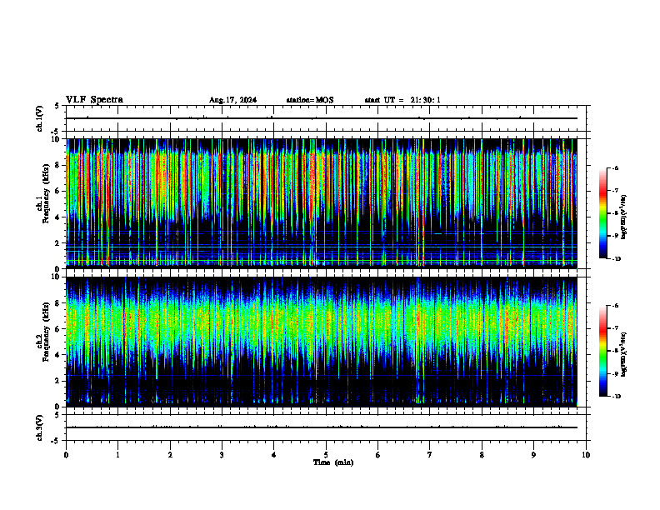660x510 pixels.
Task: Click time axis tick label "10"
Action: 586,455
